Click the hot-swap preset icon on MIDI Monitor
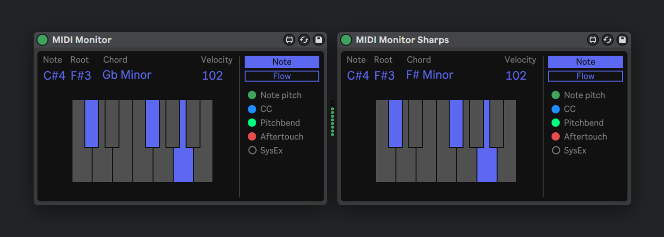 click(x=304, y=40)
